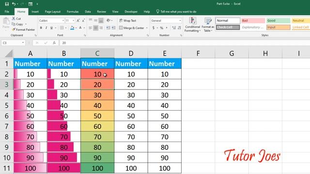This screenshot has height=174, width=310.
Task: Apply the Input cell style
Action: click(x=278, y=27)
